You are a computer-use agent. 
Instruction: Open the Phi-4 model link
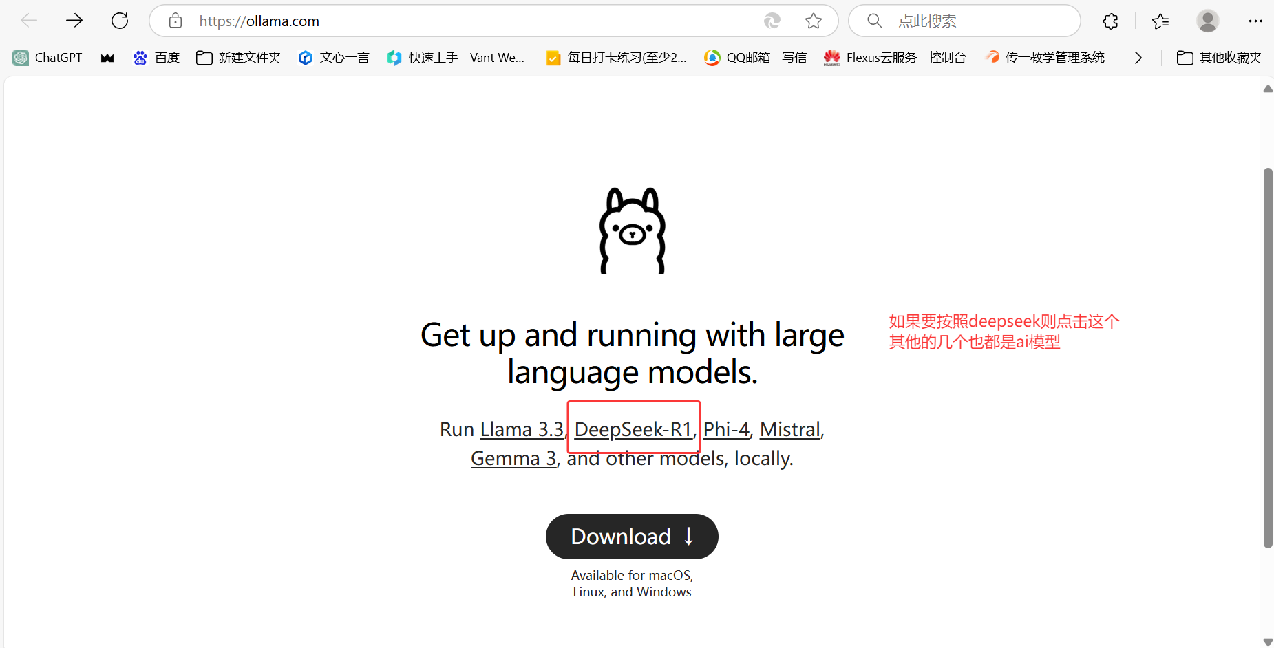[726, 430]
